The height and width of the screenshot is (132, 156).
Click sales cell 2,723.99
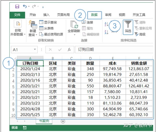coord(139,98)
